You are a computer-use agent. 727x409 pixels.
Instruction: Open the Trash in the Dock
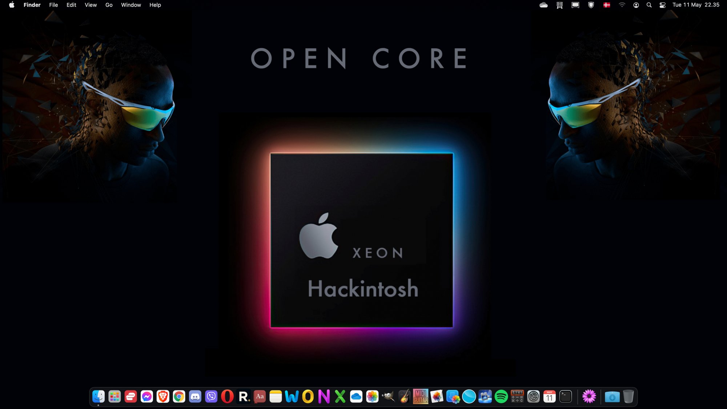point(628,396)
